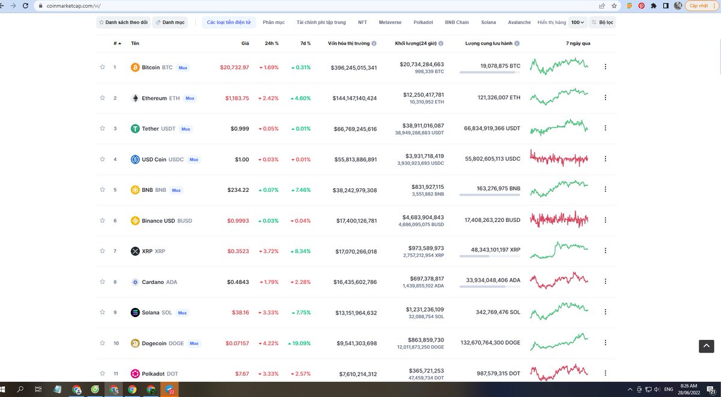Click the Dogecoin coin logo
The image size is (721, 397).
pyautogui.click(x=135, y=343)
